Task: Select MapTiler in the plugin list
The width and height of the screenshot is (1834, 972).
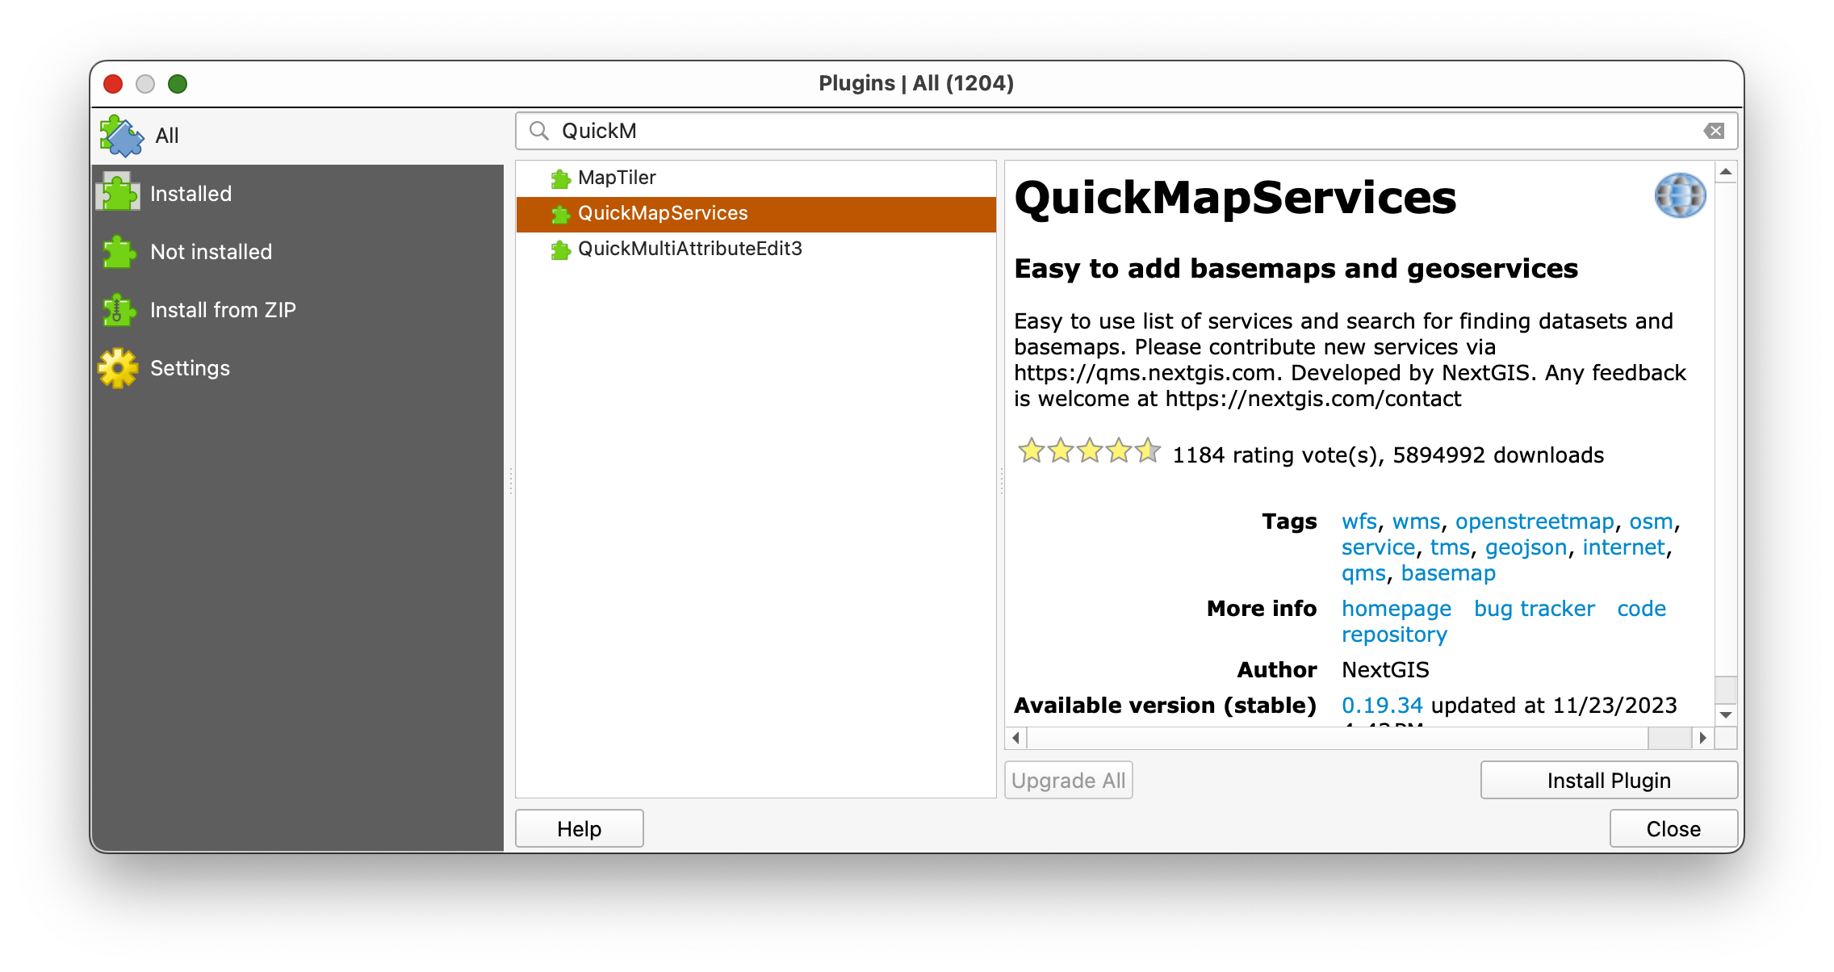Action: coord(756,178)
